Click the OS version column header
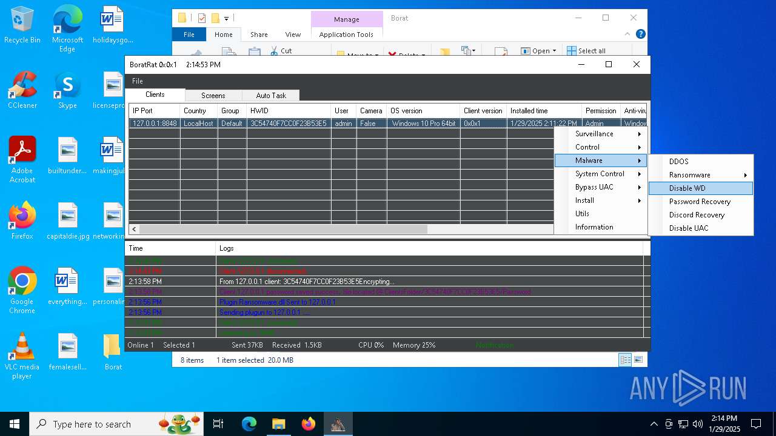Image resolution: width=776 pixels, height=436 pixels. [423, 111]
